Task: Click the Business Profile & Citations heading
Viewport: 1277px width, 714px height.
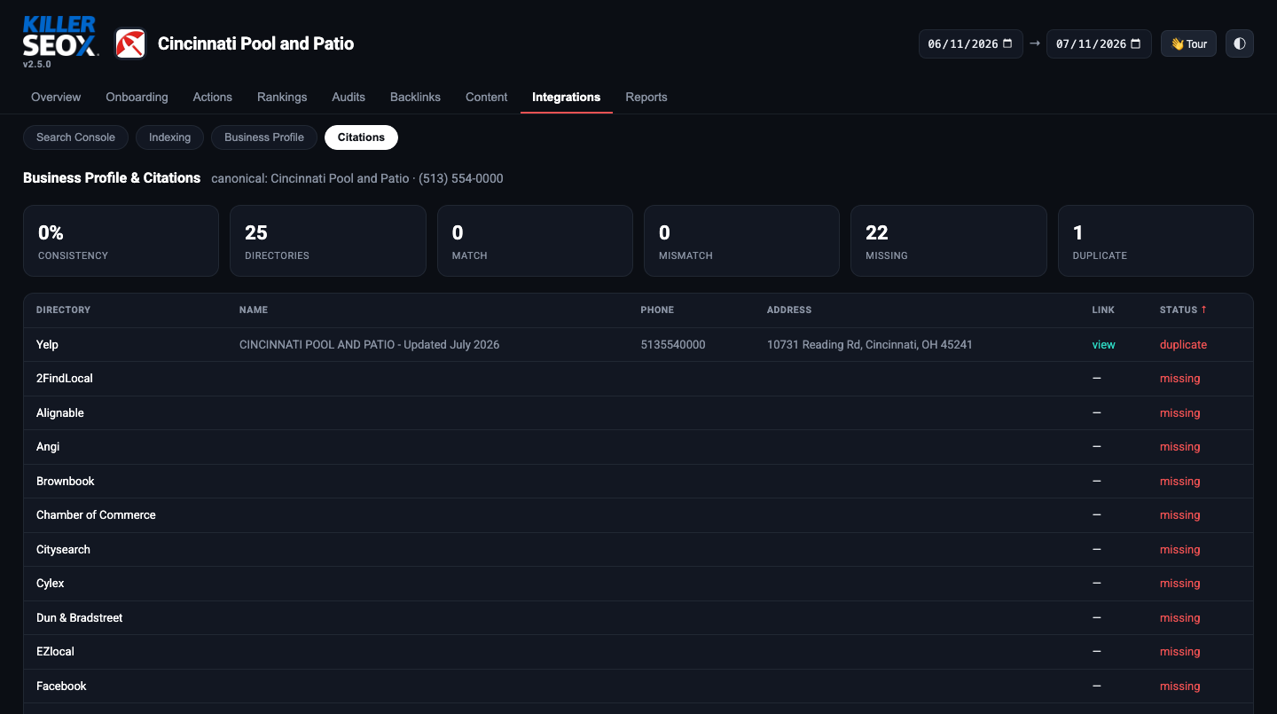Action: [x=112, y=178]
